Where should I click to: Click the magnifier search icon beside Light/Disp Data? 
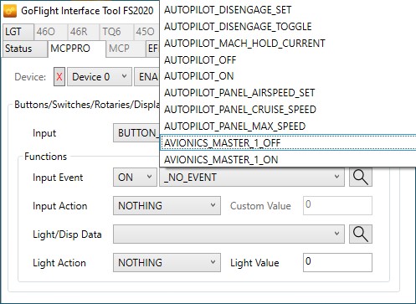[x=361, y=234]
